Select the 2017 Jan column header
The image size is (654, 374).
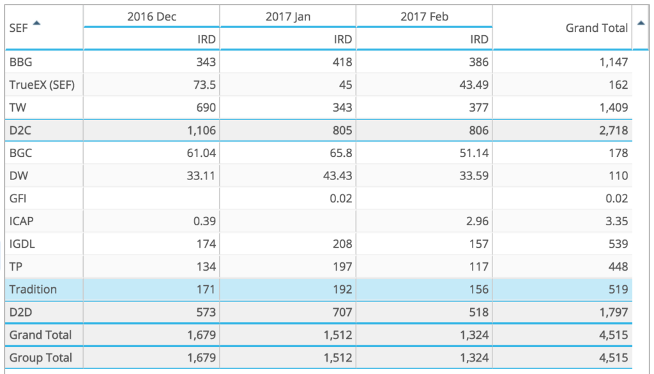[x=288, y=16]
